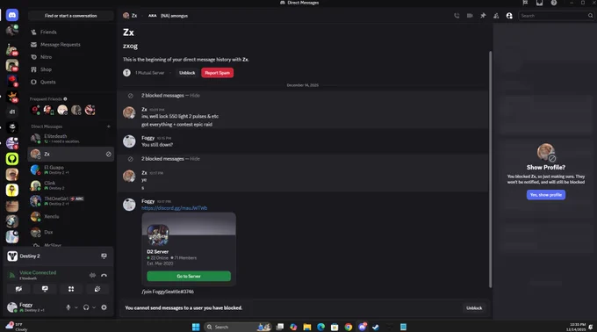Open the ThtOneGirl conversation
The image size is (597, 332).
point(71,201)
